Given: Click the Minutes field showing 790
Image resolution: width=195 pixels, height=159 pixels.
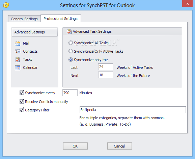Looking at the screenshot, I should [70, 93].
